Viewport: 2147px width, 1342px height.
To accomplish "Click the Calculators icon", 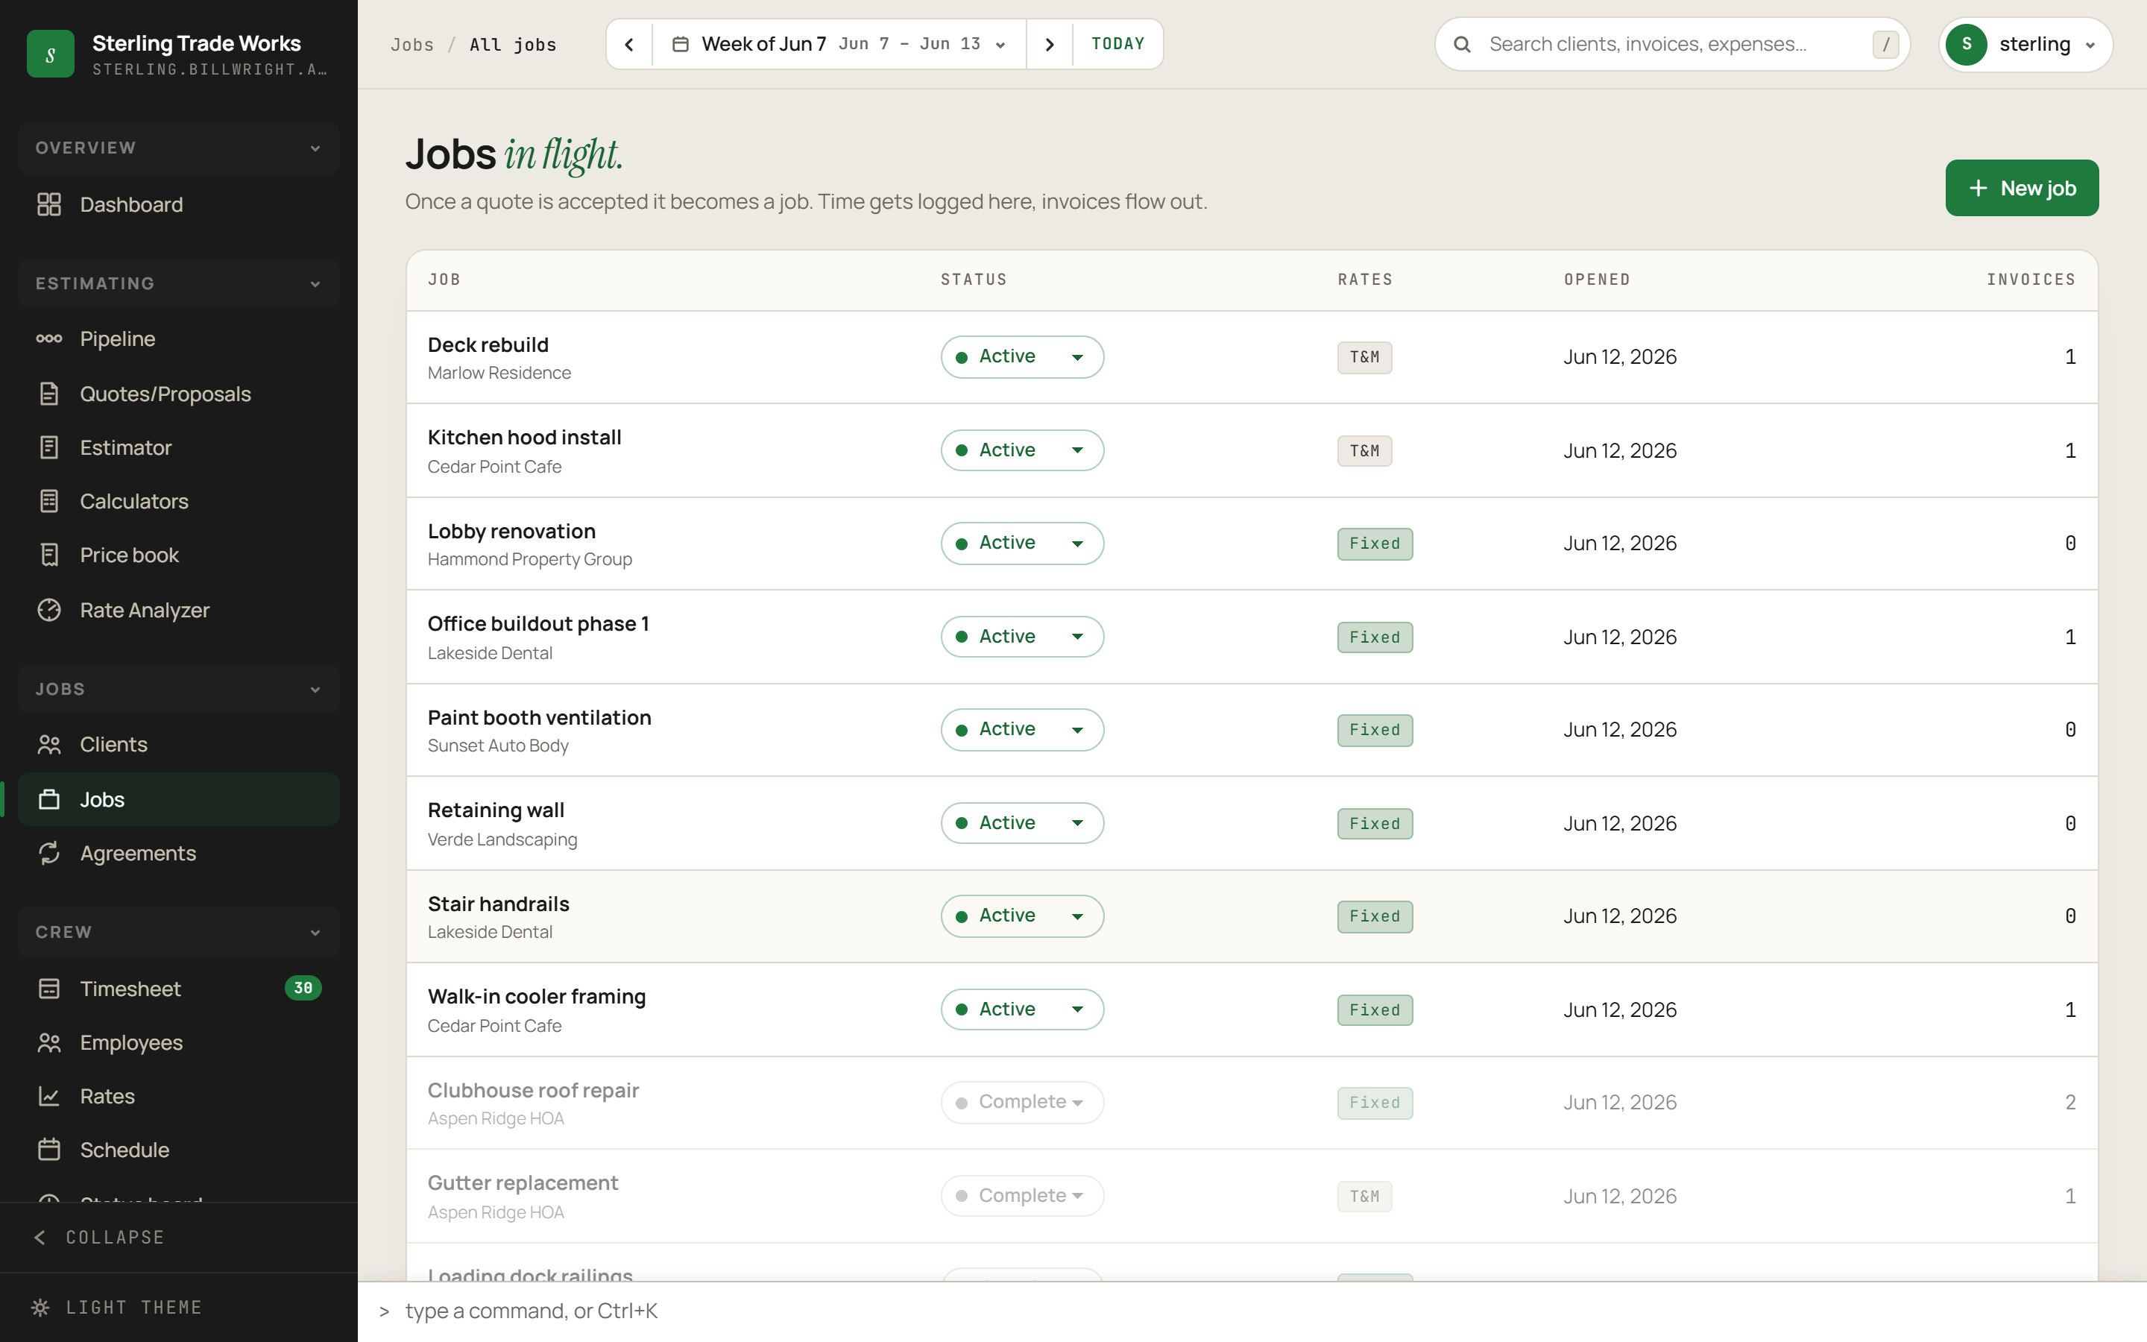I will (48, 502).
